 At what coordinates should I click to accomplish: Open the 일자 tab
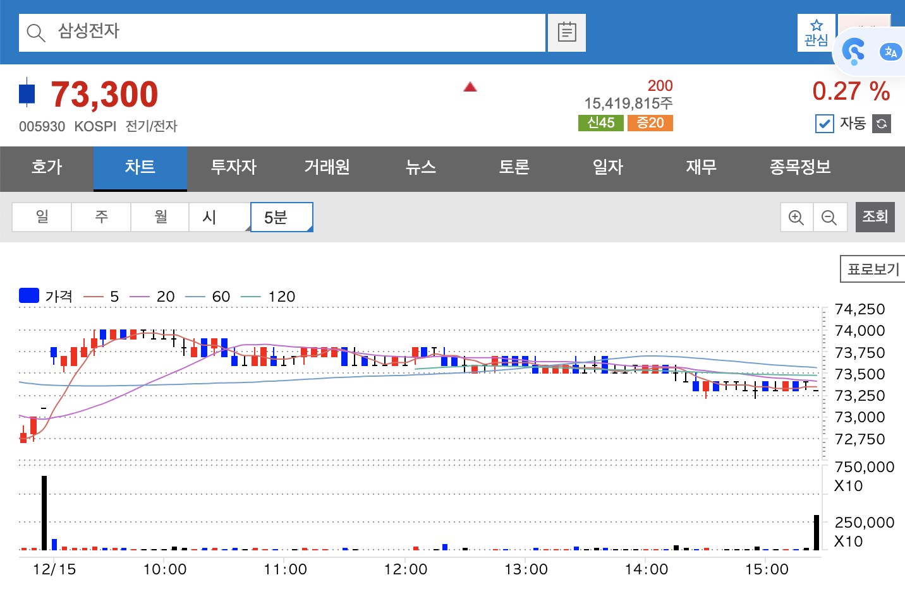pyautogui.click(x=608, y=167)
